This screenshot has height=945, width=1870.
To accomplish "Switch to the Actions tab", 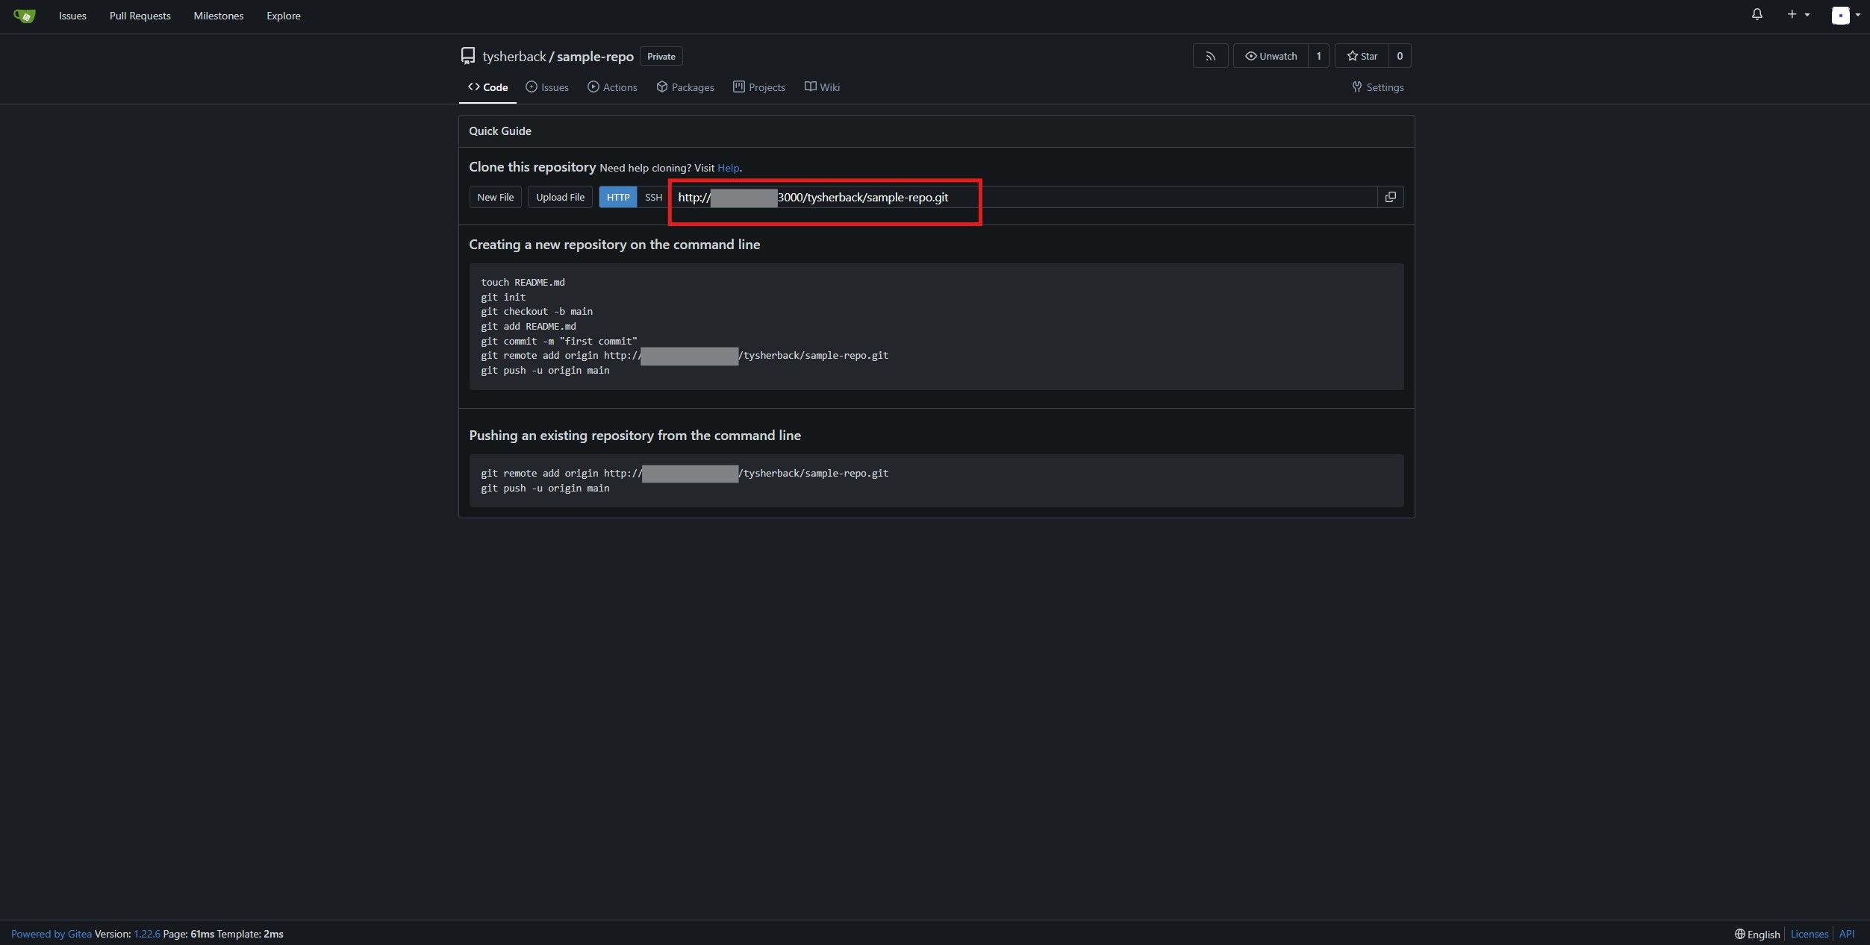I will tap(620, 87).
